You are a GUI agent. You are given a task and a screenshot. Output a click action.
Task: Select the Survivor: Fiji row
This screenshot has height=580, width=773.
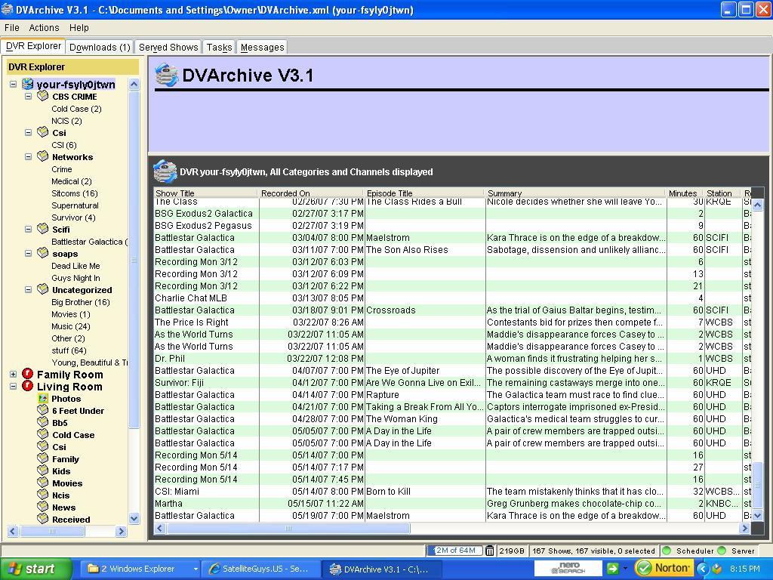pyautogui.click(x=453, y=383)
